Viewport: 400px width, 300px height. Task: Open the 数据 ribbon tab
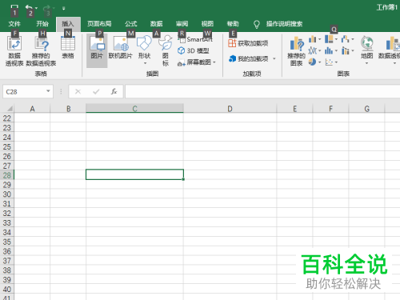(156, 24)
